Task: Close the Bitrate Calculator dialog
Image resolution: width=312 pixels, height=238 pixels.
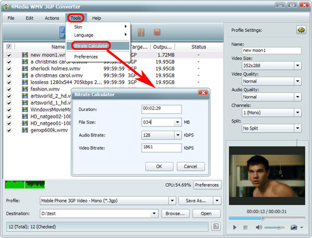Action: (203, 93)
